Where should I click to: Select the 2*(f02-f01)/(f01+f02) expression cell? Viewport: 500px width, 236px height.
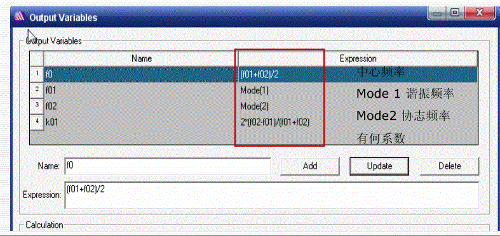[358, 122]
